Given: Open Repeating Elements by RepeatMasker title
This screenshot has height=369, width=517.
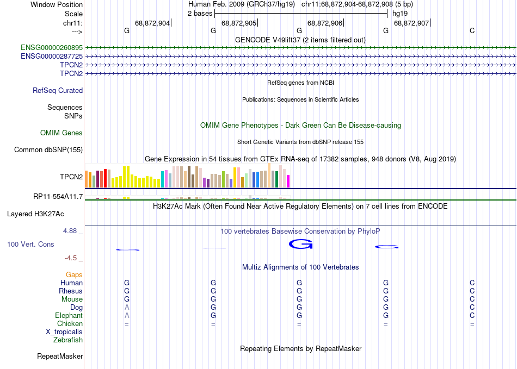Looking at the screenshot, I should (x=301, y=348).
